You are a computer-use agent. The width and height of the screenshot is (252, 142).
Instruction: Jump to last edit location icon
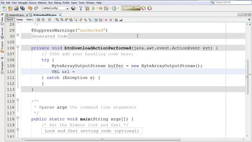(39, 20)
